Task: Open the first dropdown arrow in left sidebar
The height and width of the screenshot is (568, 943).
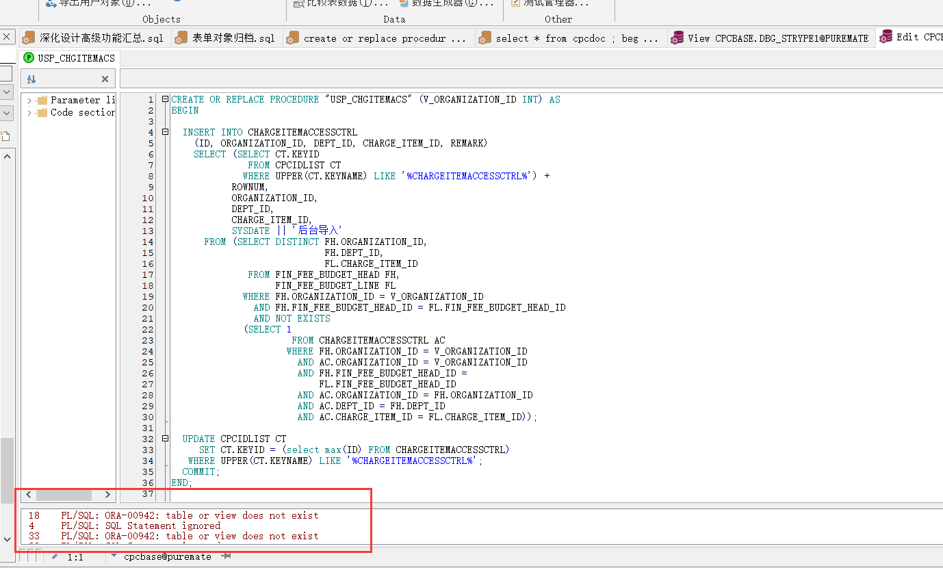Action: click(x=6, y=91)
